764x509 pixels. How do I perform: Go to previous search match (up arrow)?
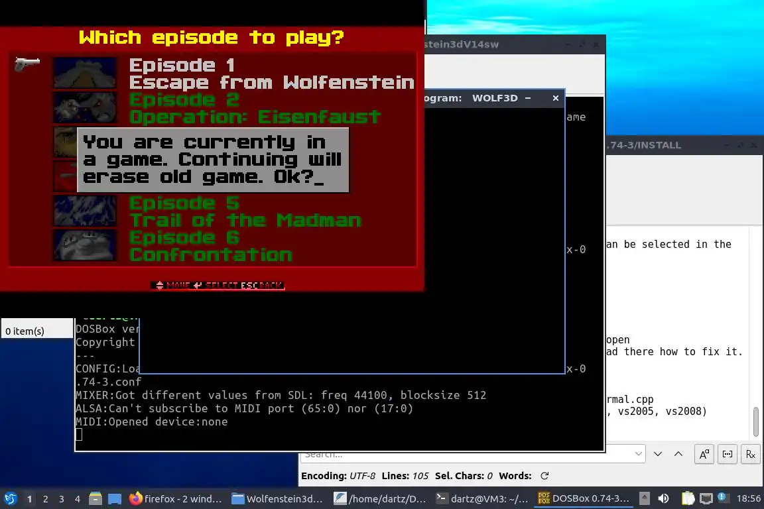point(678,454)
